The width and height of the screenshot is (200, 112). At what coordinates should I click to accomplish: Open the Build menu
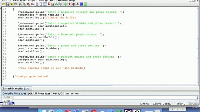[23, 1]
